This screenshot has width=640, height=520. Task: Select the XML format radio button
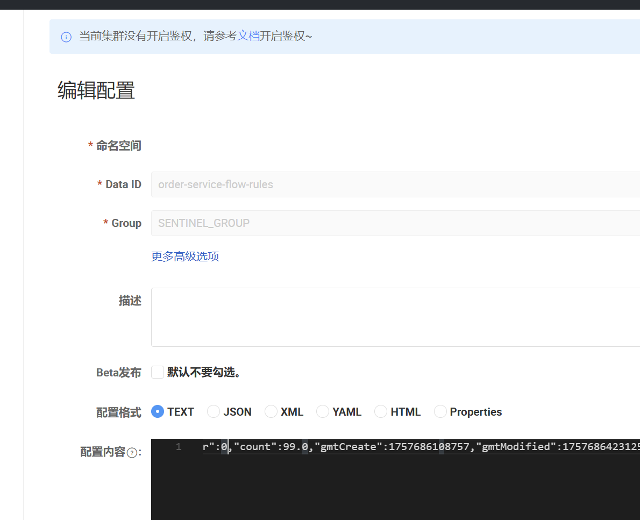[x=271, y=411]
